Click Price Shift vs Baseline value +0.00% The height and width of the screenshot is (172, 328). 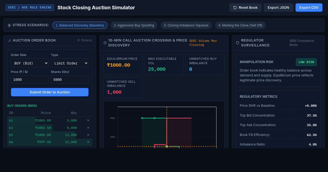(311, 106)
